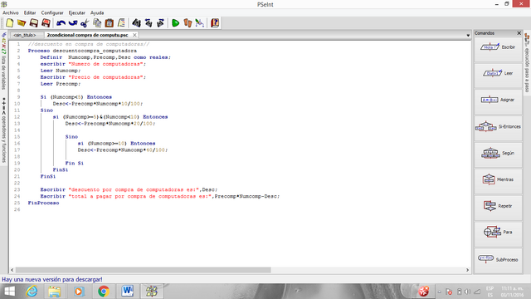Image resolution: width=531 pixels, height=299 pixels.
Task: Create a new file with the toolbar icon
Action: (9, 23)
